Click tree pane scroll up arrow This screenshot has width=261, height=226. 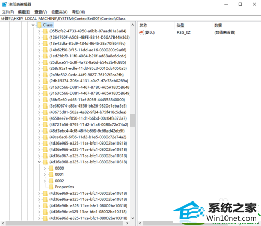click(133, 25)
